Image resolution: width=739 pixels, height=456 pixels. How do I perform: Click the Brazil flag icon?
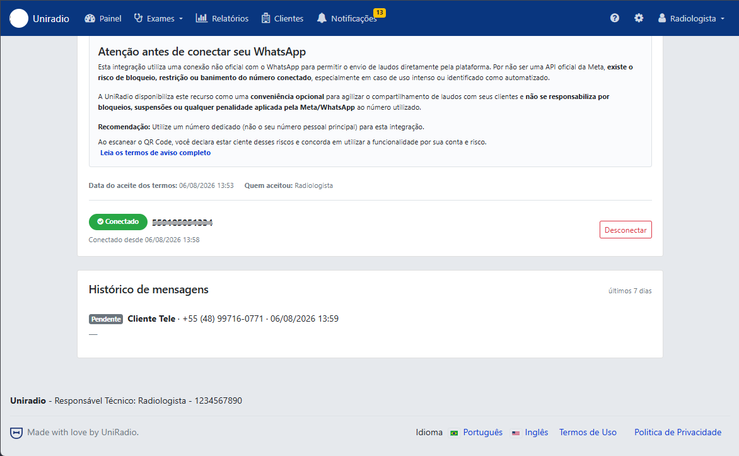pos(454,433)
